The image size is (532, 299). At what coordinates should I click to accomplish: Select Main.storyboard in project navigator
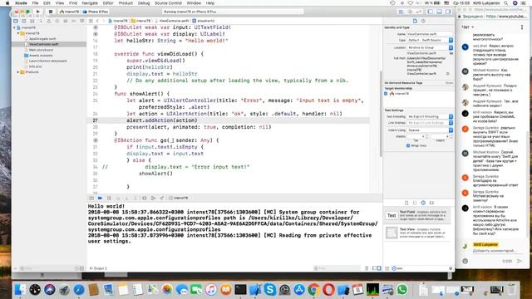click(41, 50)
